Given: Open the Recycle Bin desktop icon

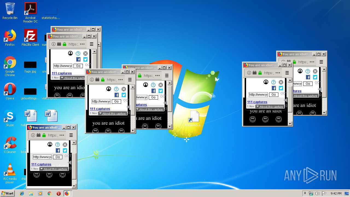Looking at the screenshot, I should point(10,11).
